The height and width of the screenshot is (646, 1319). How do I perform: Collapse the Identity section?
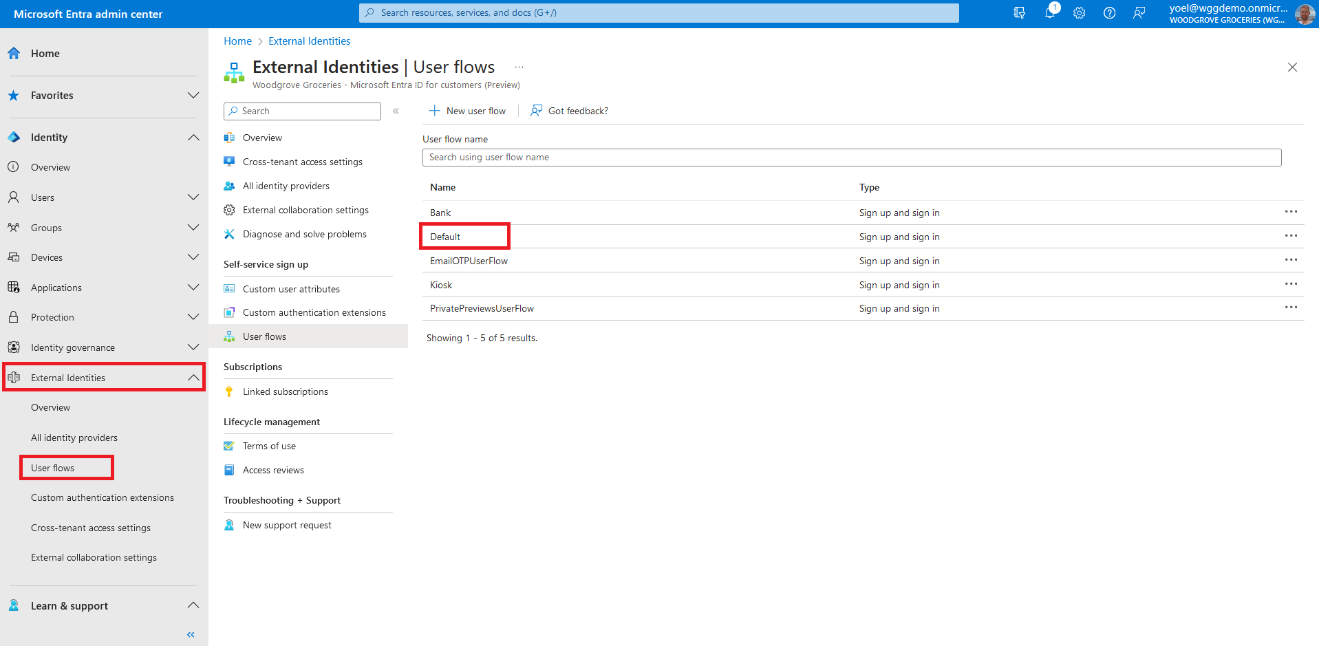click(193, 138)
